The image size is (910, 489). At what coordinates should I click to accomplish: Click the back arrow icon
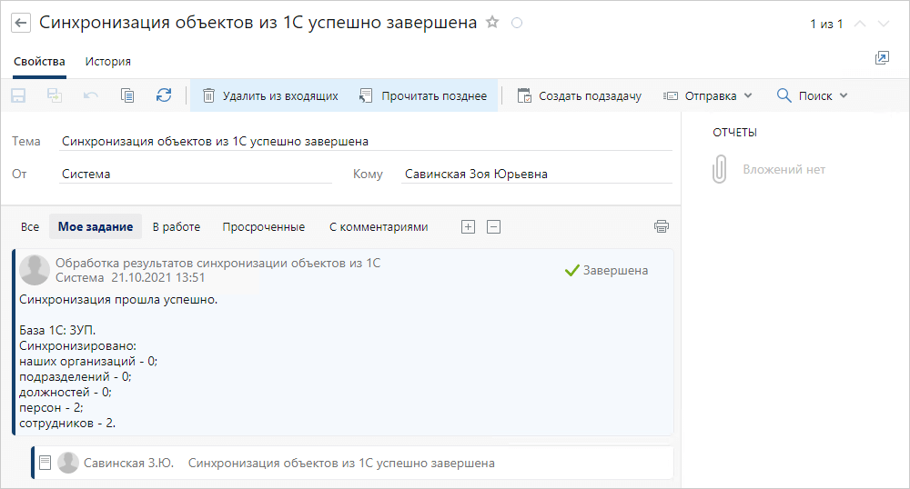click(x=21, y=23)
